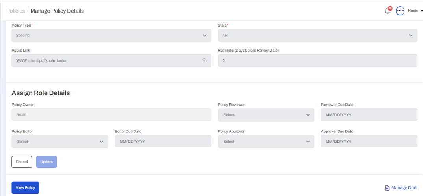Open the Manage Draft document icon
Screen dimensions: 423x196
[387, 188]
